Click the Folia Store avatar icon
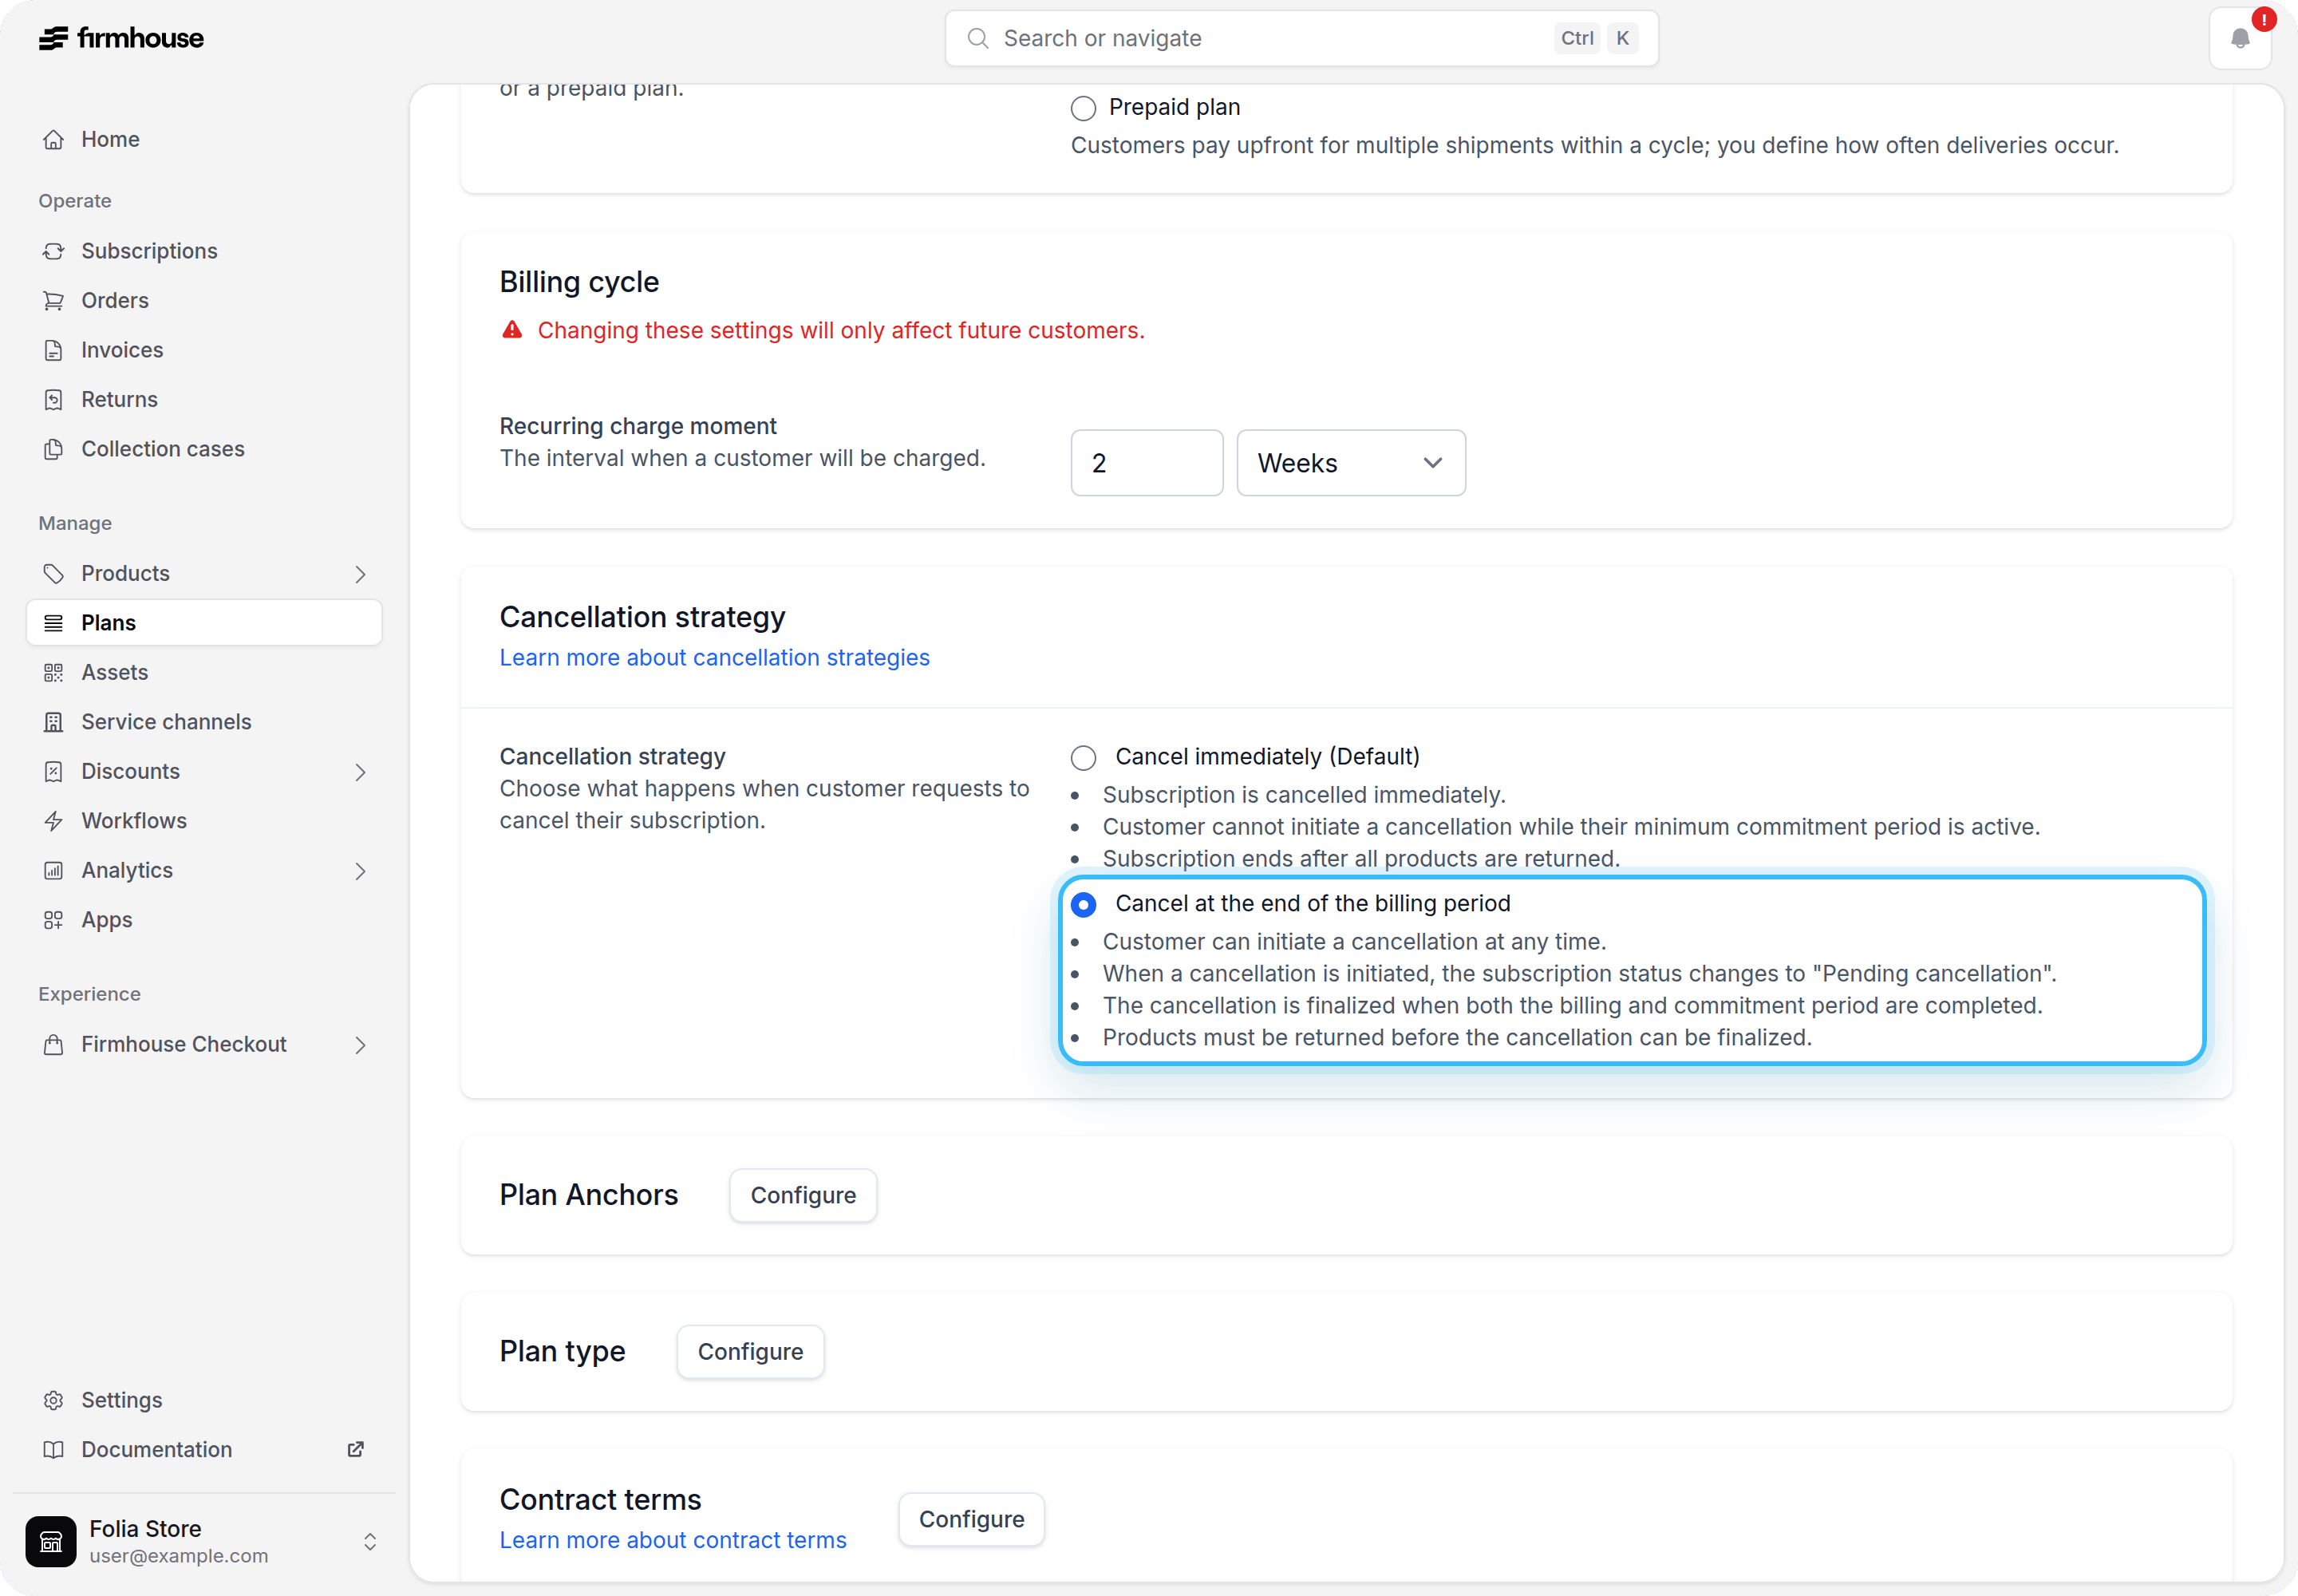Image resolution: width=2298 pixels, height=1596 pixels. tap(51, 1541)
